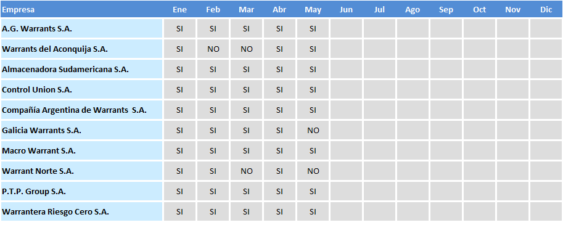563x233 pixels.
Task: Click empty Dic cell for Warrantera Riesgo Cero
Action: 546,212
